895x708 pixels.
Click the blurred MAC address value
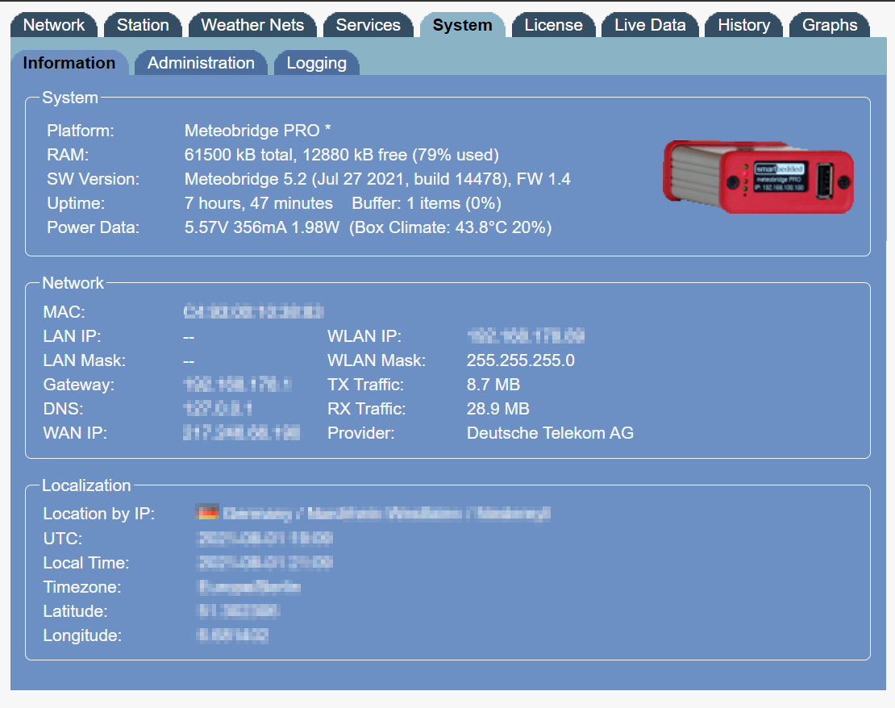coord(253,312)
